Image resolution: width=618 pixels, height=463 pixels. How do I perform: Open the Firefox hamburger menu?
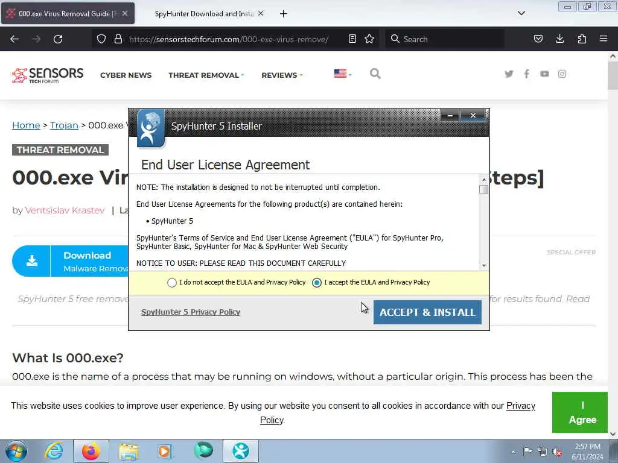coord(604,39)
